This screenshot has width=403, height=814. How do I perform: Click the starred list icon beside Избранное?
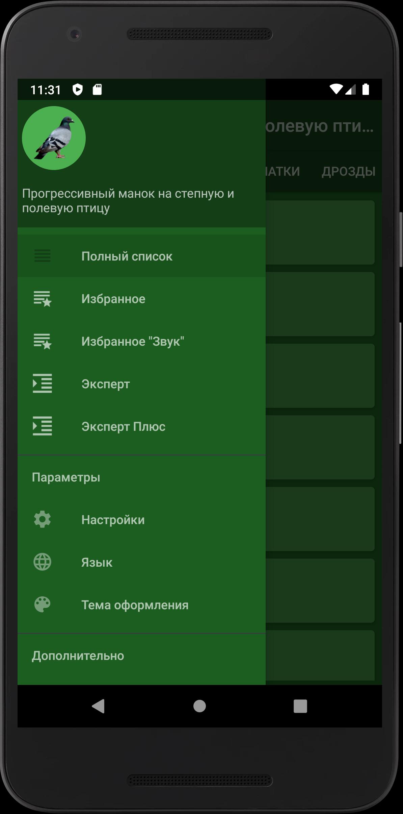click(x=43, y=299)
